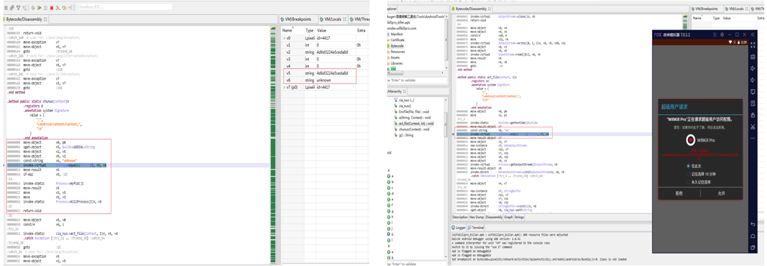The width and height of the screenshot is (767, 266).
Task: Click the second toolbar icon in left window
Action: (11, 8)
